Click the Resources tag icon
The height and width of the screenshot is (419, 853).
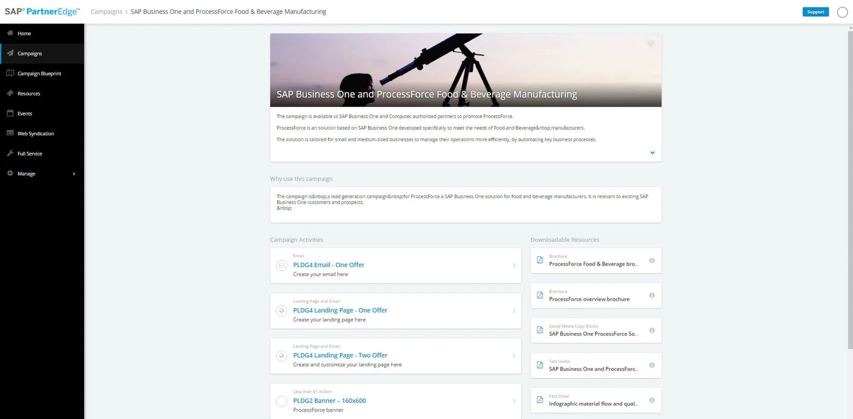pyautogui.click(x=10, y=93)
